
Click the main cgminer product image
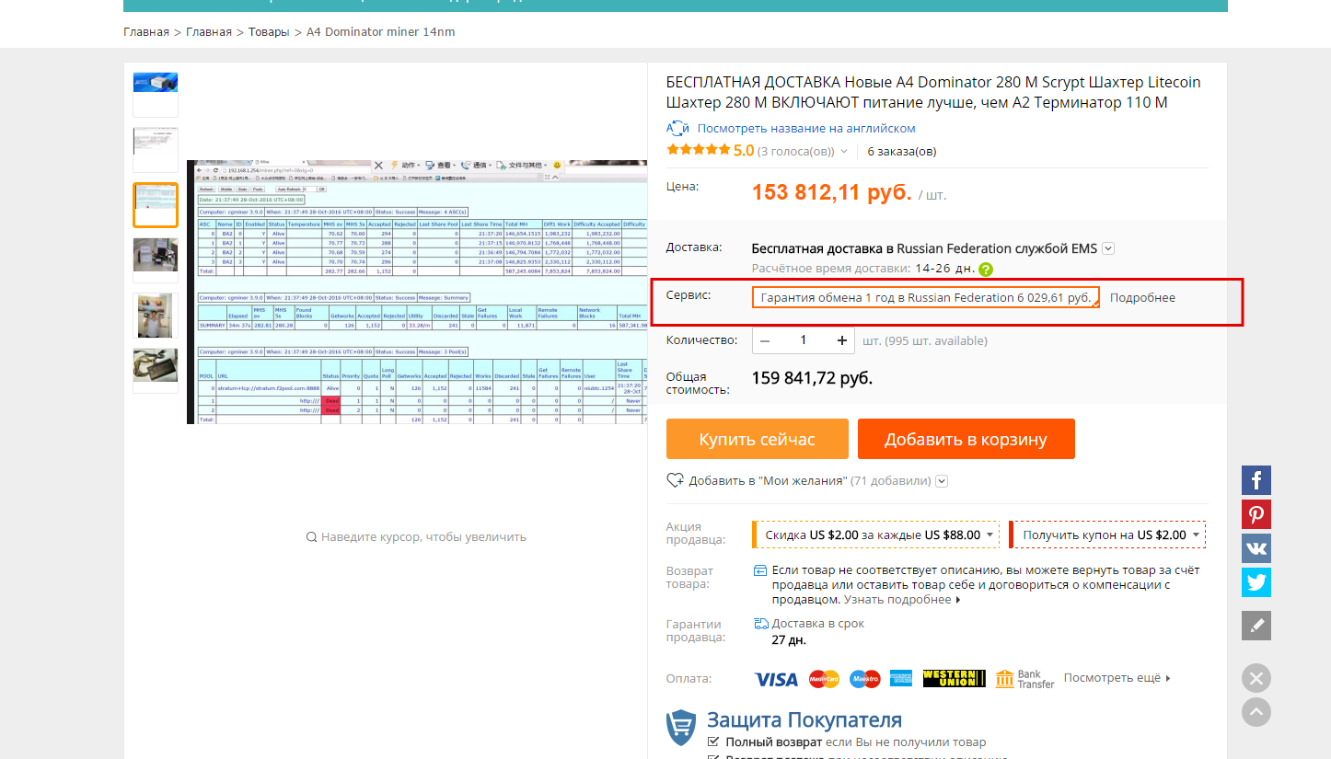coord(417,292)
